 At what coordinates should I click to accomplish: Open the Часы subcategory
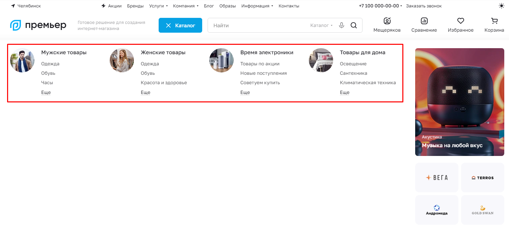point(47,83)
